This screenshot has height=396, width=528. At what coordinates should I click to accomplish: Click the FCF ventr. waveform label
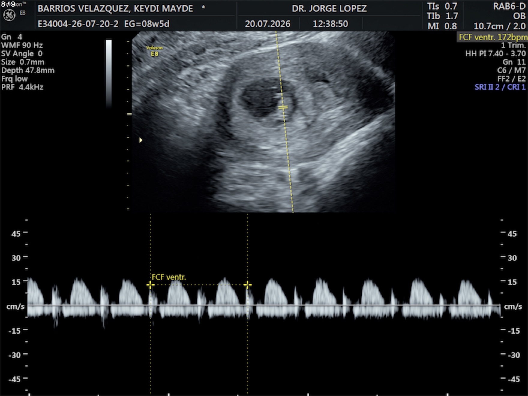click(x=169, y=277)
